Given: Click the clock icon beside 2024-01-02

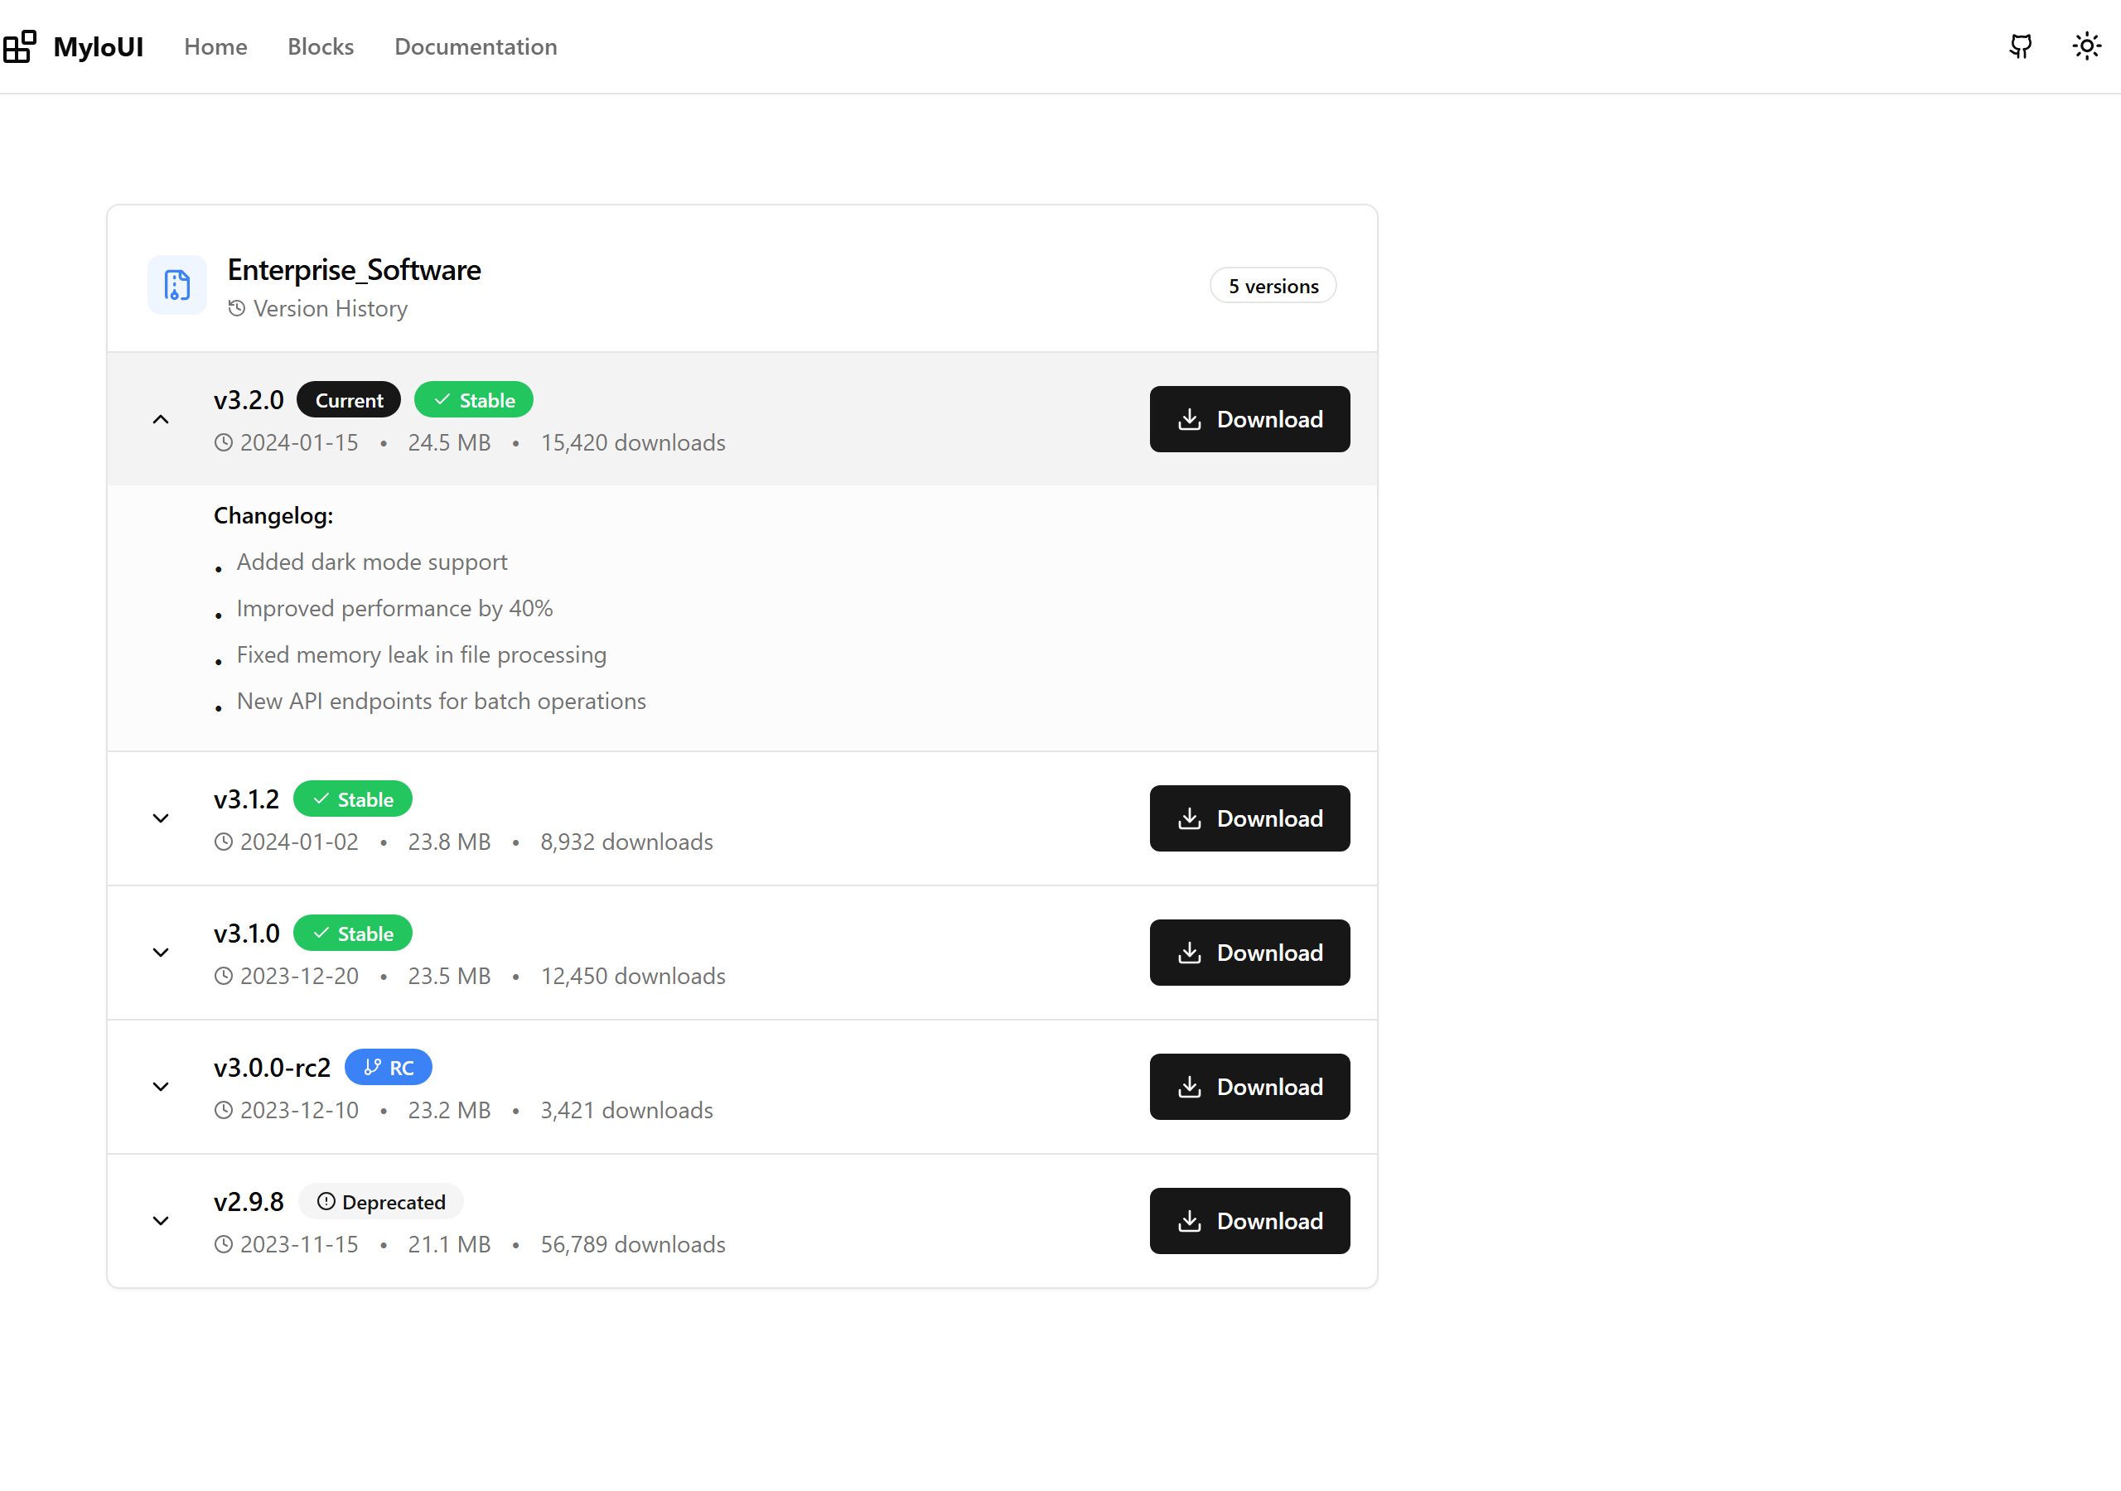Looking at the screenshot, I should click(x=224, y=842).
